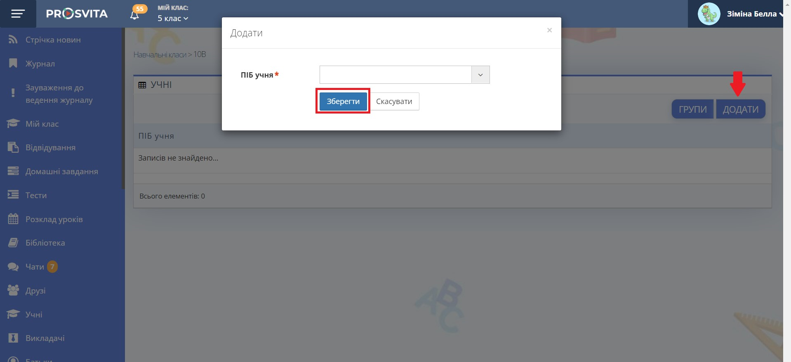The width and height of the screenshot is (791, 362).
Task: Expand the Зіміна Белла user menu
Action: 754,14
